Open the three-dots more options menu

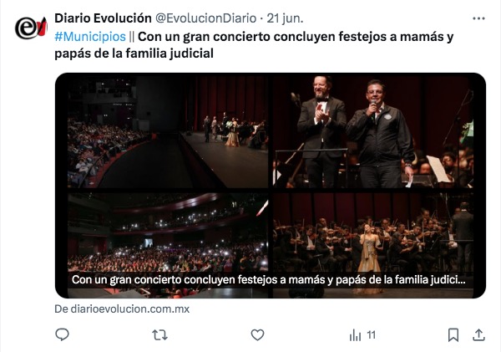[x=478, y=18]
